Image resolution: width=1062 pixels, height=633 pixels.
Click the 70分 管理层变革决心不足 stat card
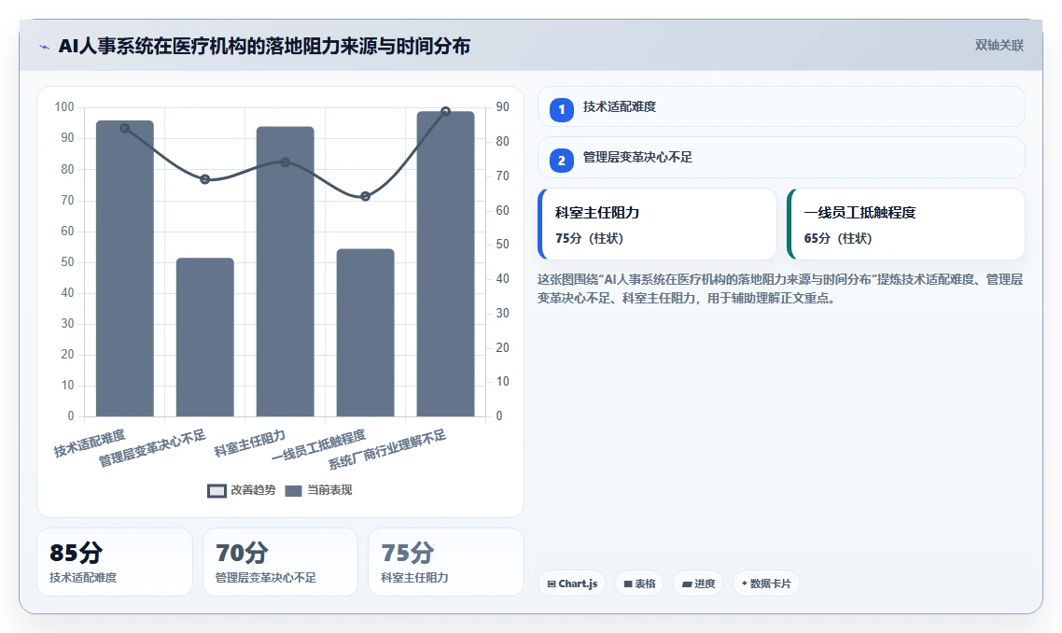pyautogui.click(x=280, y=563)
